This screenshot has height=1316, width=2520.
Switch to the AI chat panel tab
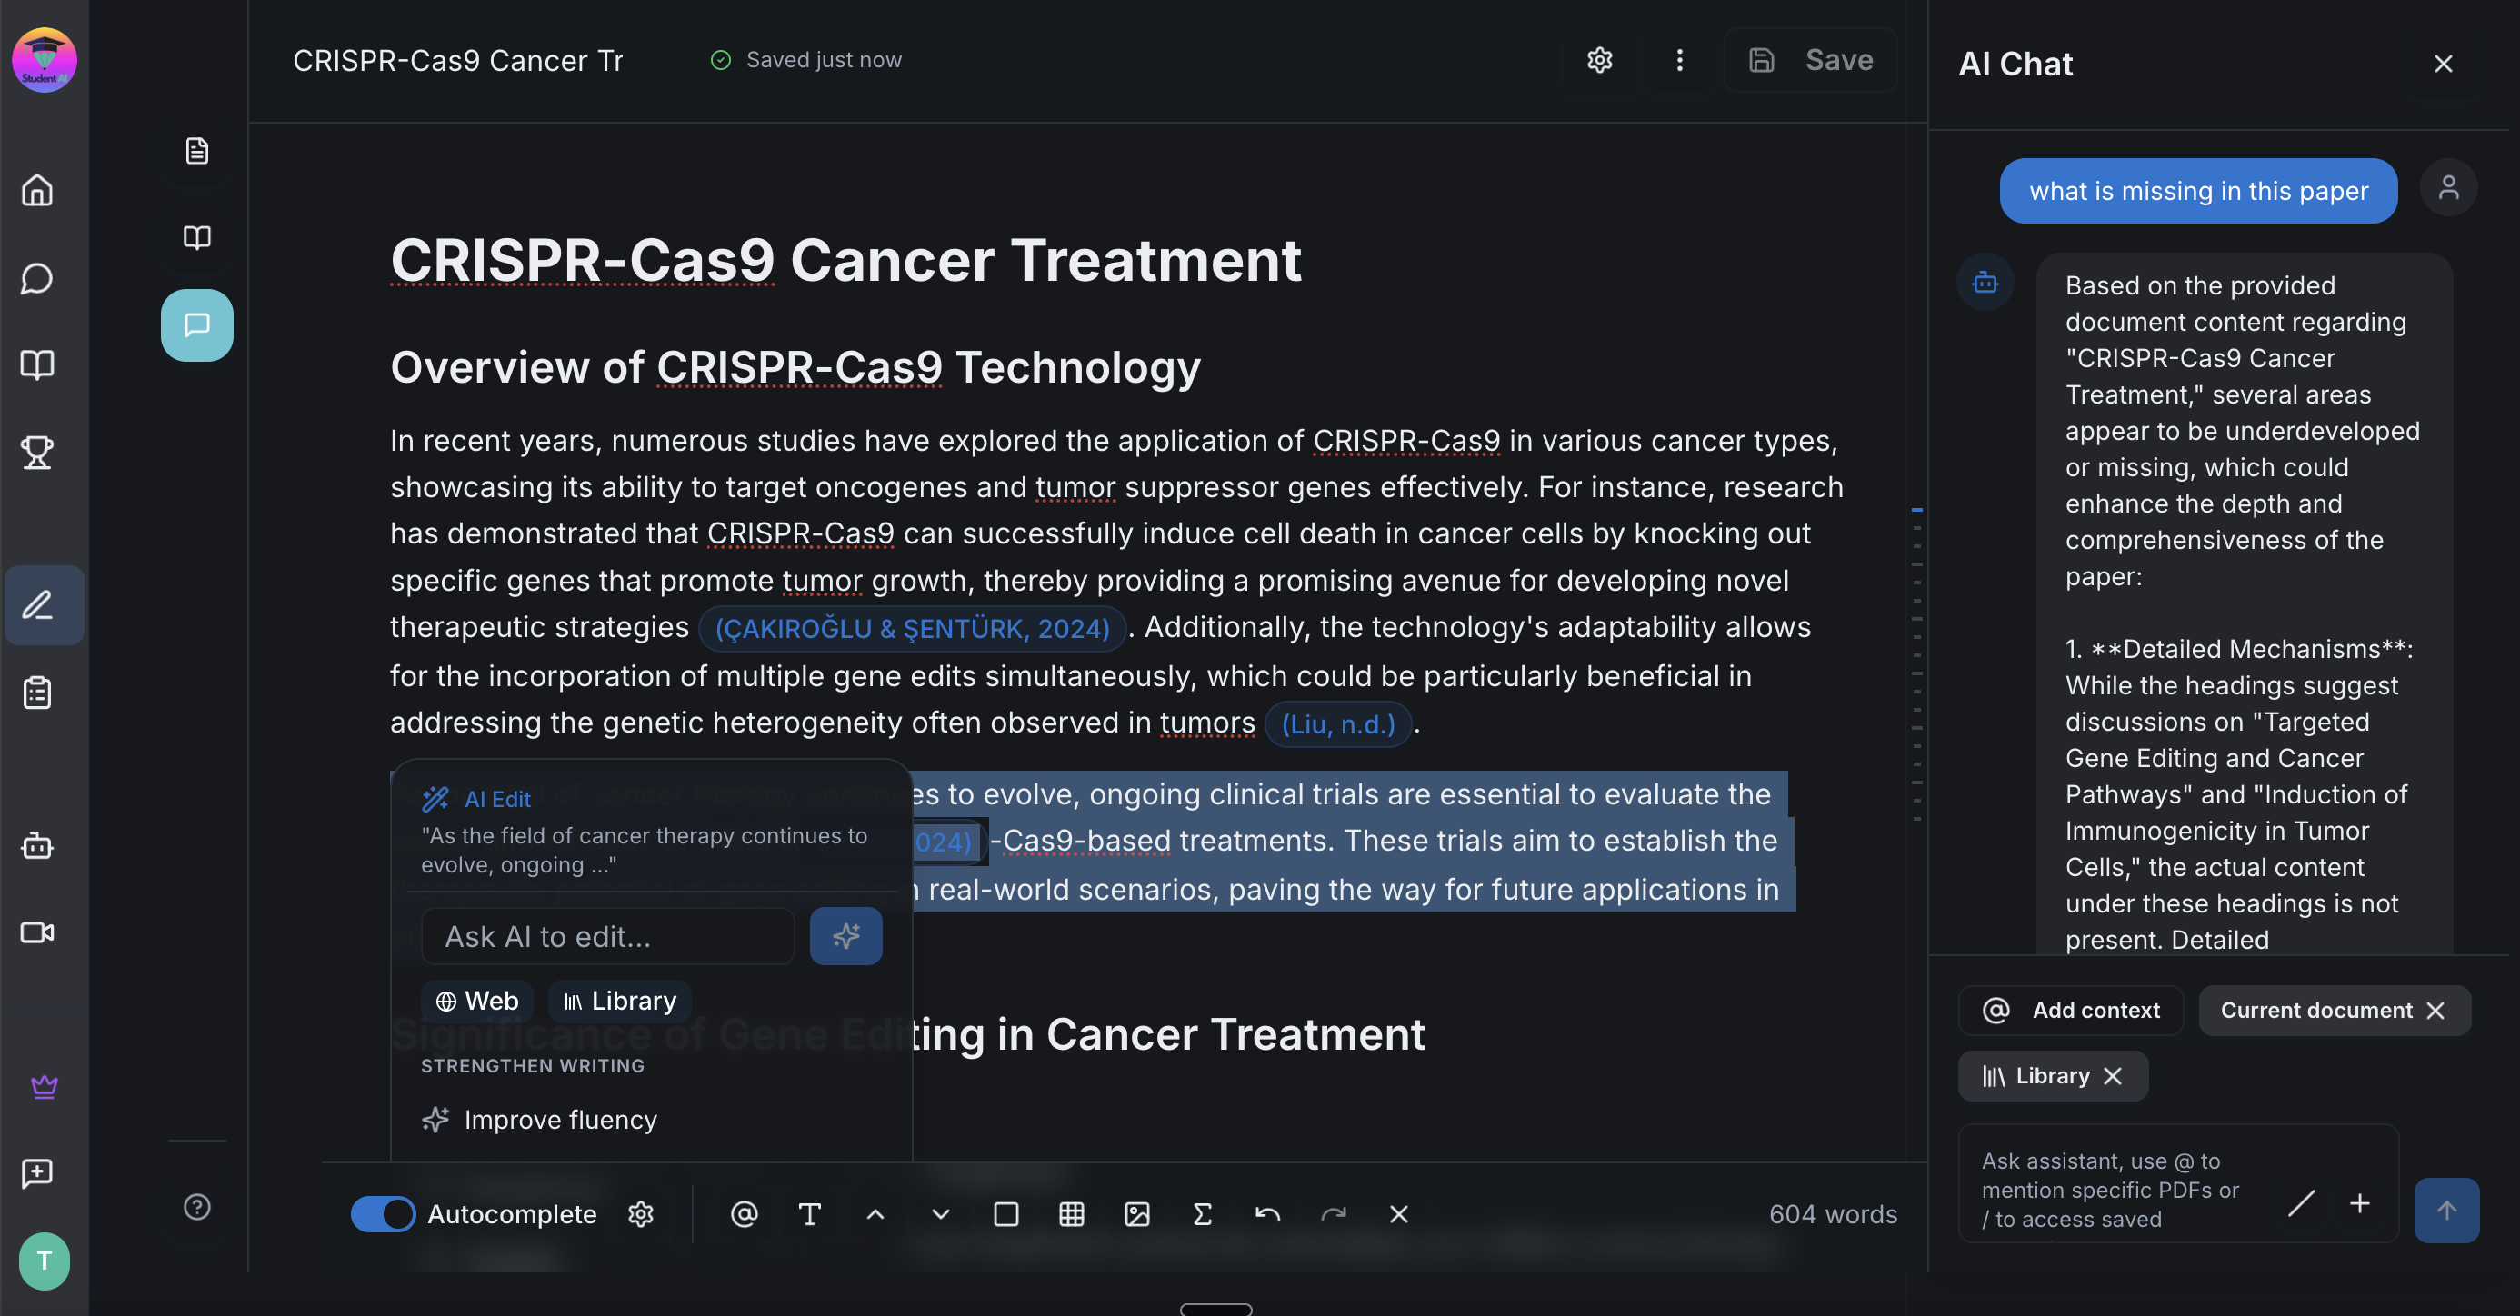[x=196, y=324]
